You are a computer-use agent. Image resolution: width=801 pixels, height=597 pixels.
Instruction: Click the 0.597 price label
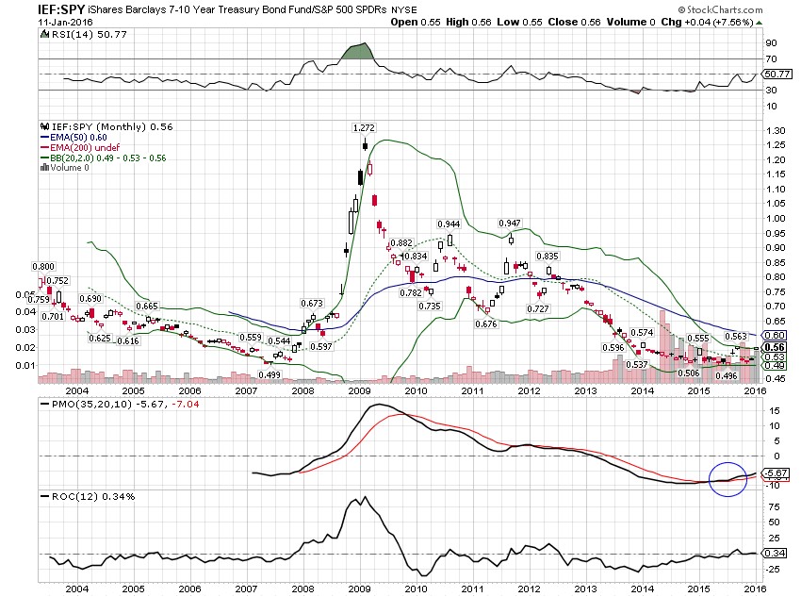point(321,346)
